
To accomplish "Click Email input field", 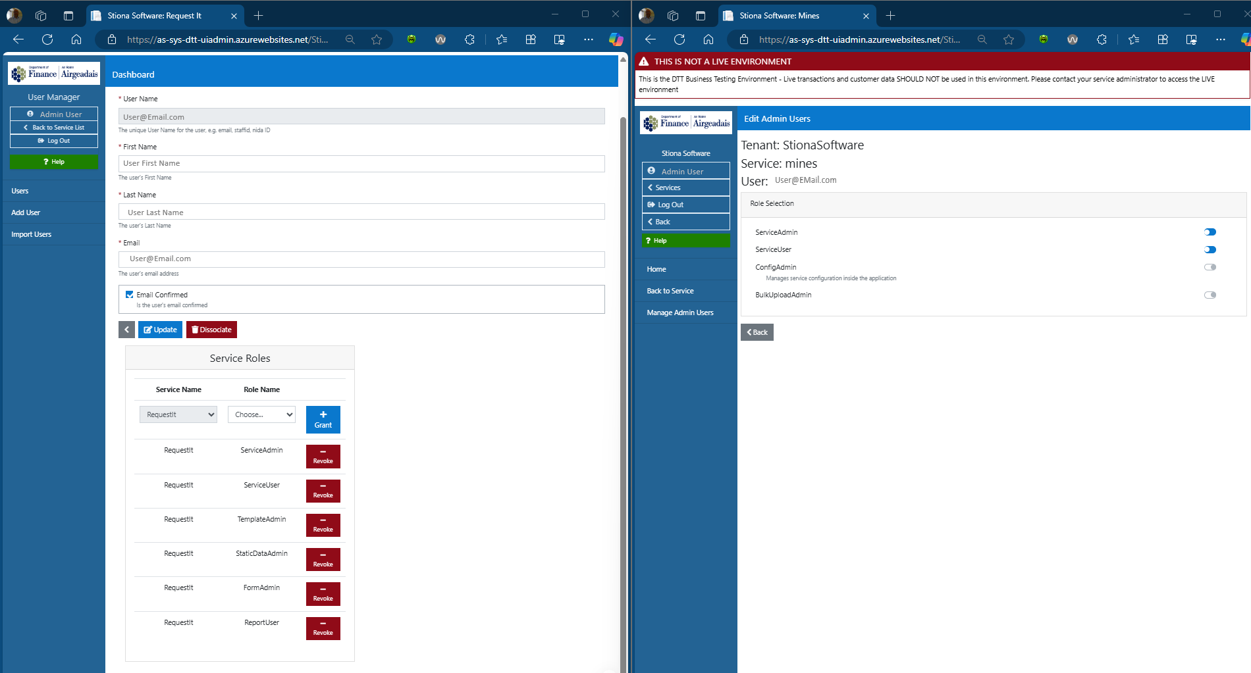I will pos(361,259).
